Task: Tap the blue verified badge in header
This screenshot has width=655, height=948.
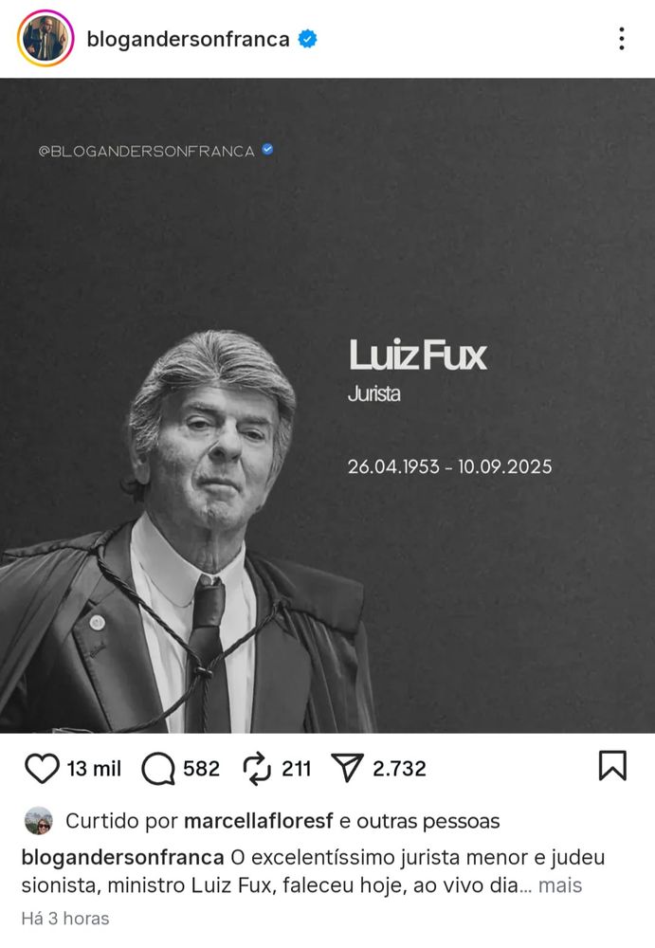Action: [x=308, y=39]
